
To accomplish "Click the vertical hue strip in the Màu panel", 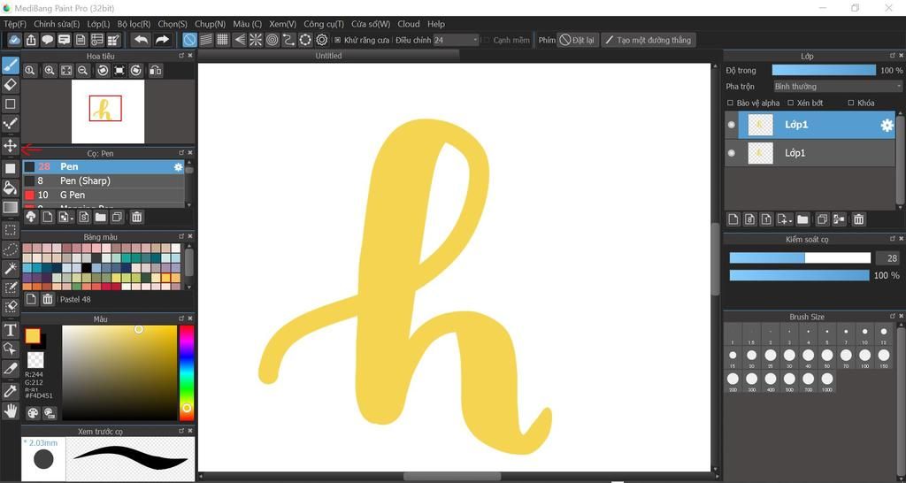I will point(186,372).
